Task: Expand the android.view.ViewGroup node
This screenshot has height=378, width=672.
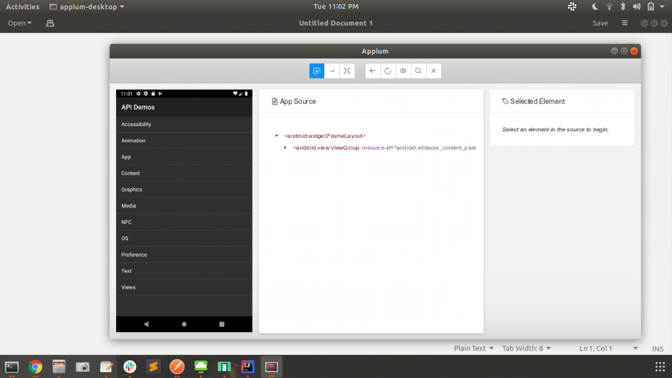Action: tap(285, 148)
